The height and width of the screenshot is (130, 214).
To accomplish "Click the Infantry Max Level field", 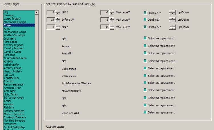I will pos(105,20).
